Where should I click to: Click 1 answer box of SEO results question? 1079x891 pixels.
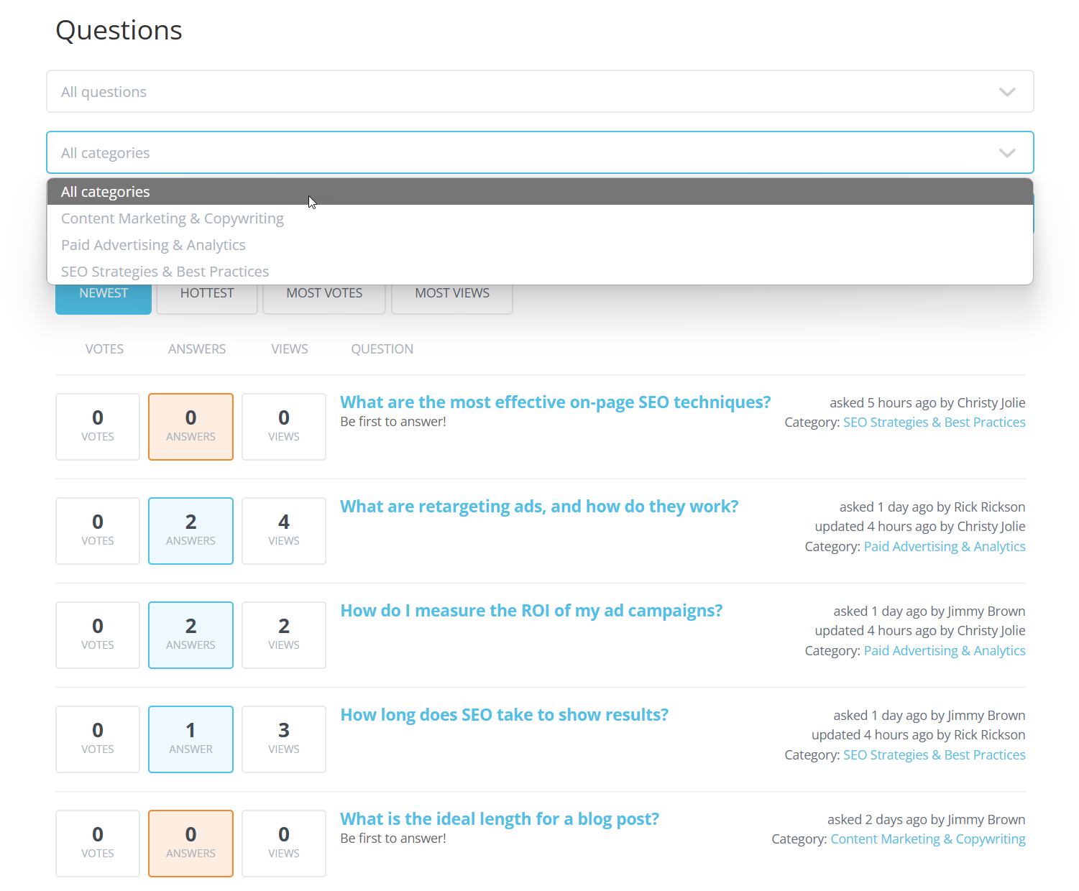click(x=190, y=739)
